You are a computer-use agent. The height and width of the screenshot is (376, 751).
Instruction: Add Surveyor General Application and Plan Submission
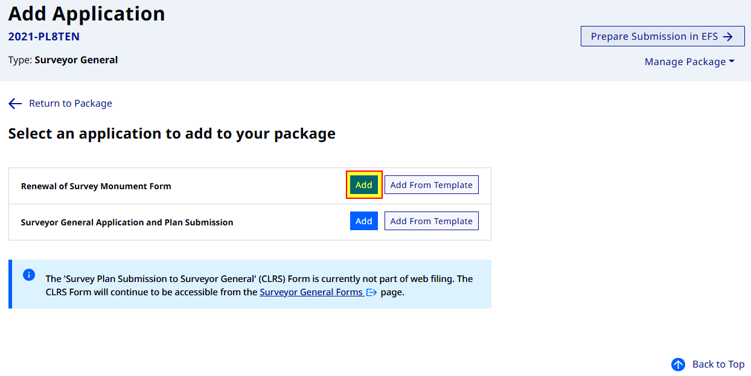(x=364, y=221)
